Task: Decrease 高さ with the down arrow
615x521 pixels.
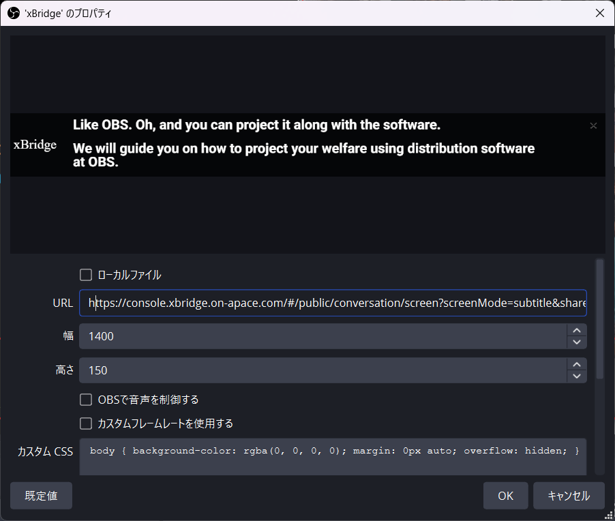Action: [x=577, y=376]
